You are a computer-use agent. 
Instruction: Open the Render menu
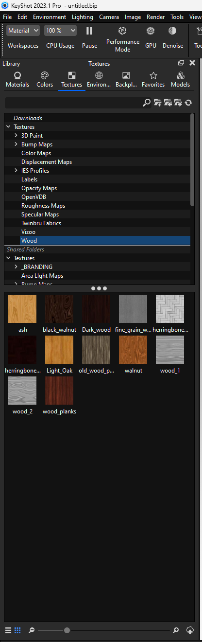pos(156,17)
